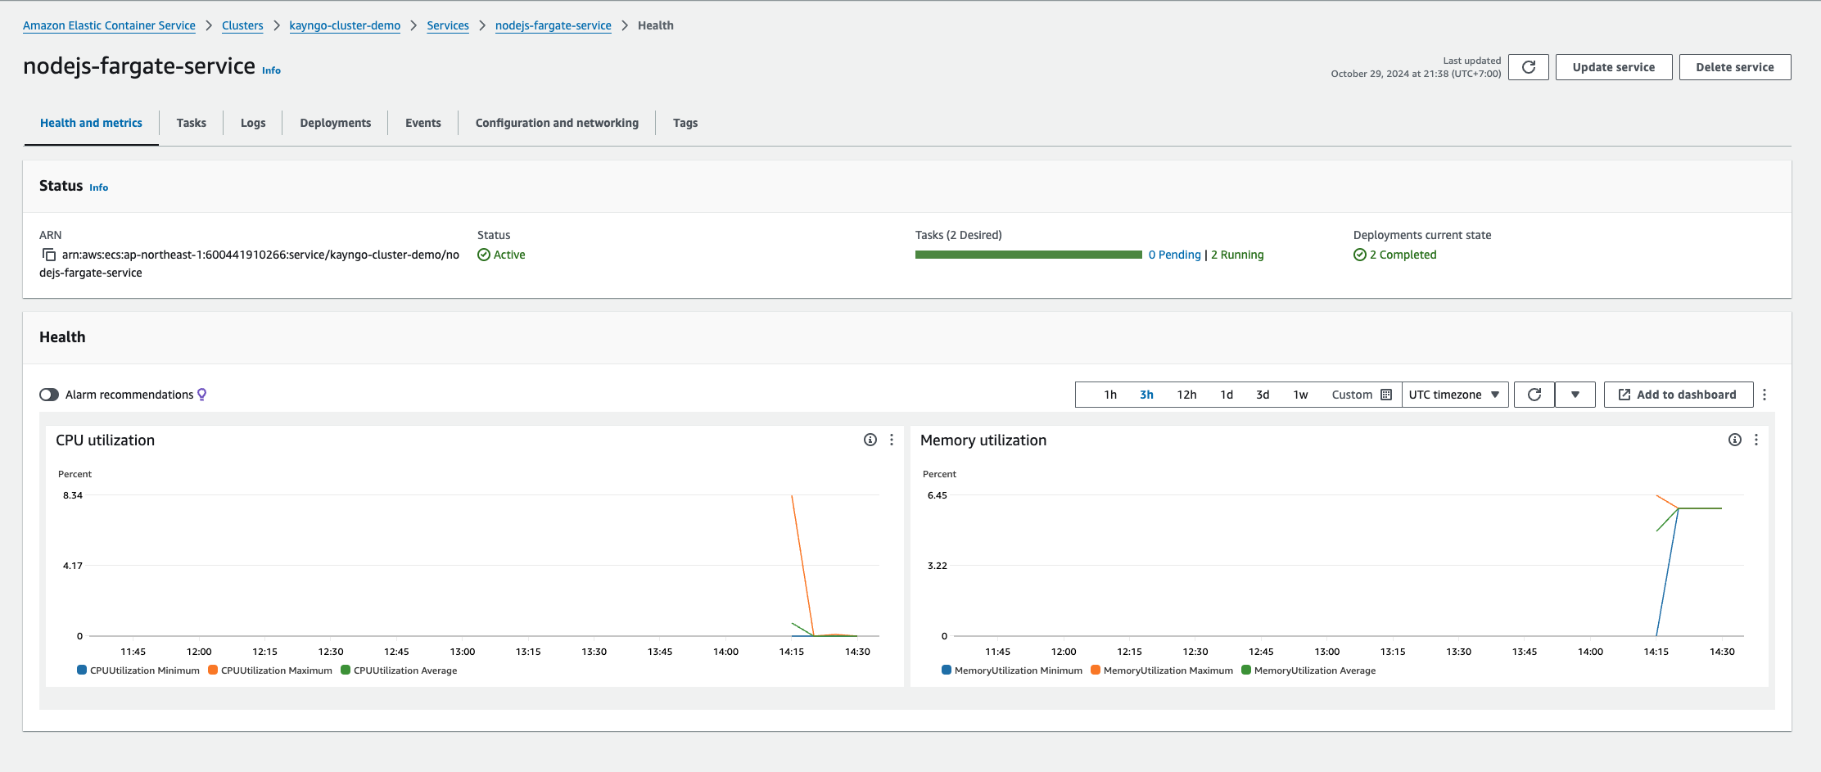Image resolution: width=1821 pixels, height=772 pixels.
Task: Toggle CPUUtilization Minimum legend swatch
Action: click(x=82, y=670)
